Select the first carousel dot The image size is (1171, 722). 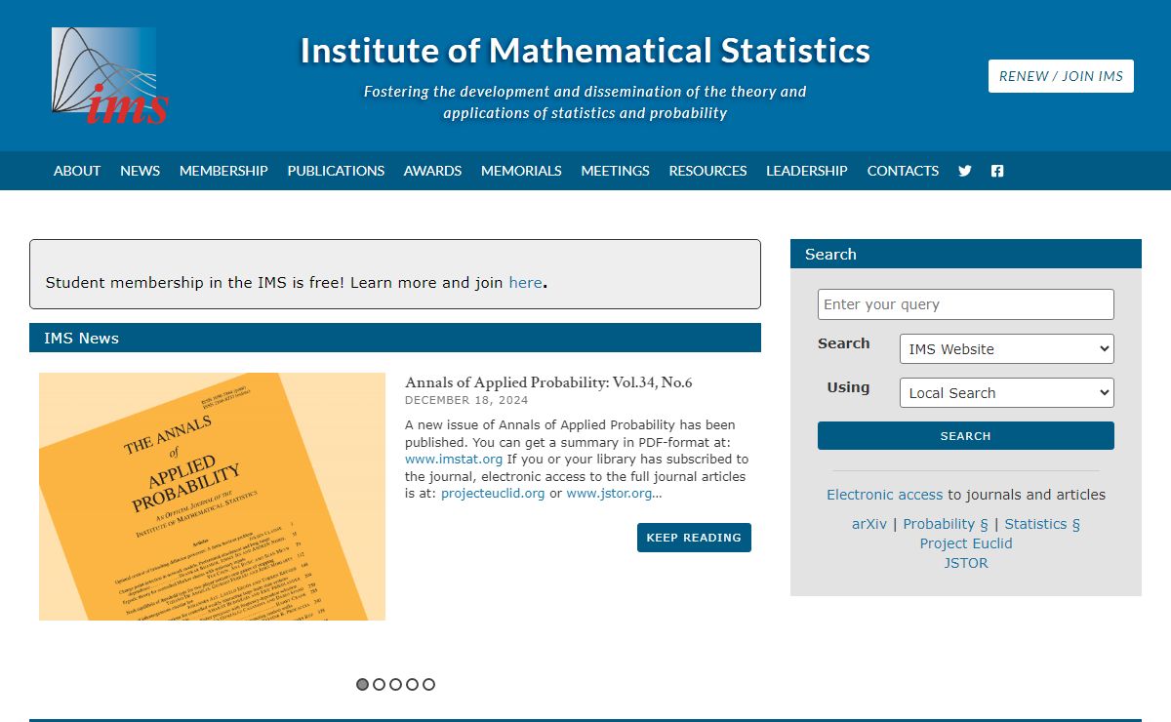[363, 684]
